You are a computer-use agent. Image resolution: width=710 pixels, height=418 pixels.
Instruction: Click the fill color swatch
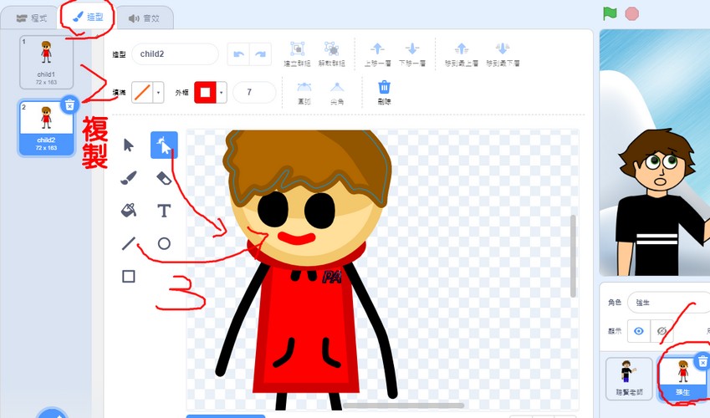point(142,93)
